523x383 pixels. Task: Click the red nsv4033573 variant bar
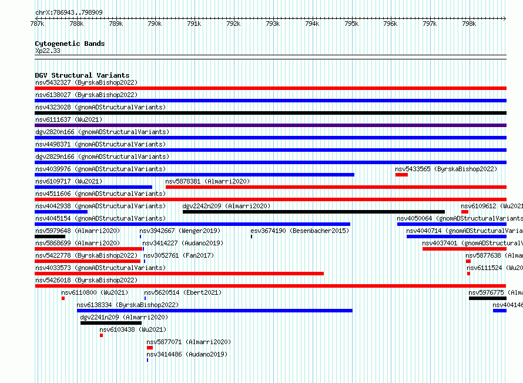[x=179, y=274]
